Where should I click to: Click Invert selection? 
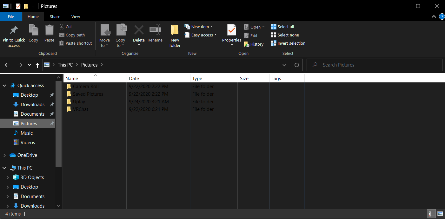[x=288, y=43]
